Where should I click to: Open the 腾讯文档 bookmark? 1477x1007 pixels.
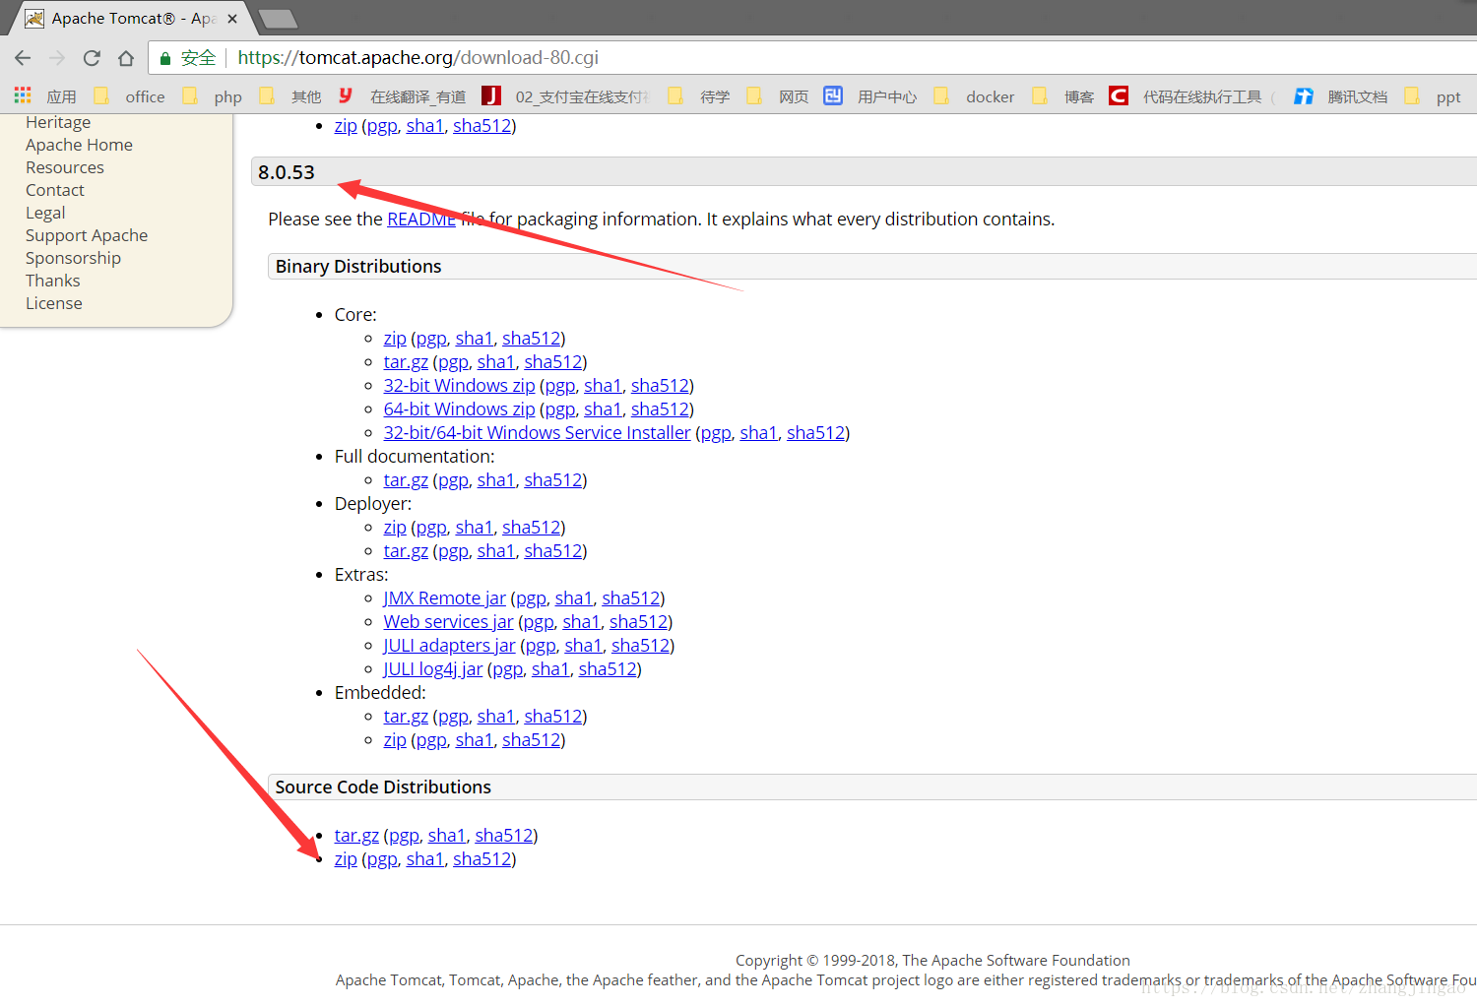pos(1341,96)
